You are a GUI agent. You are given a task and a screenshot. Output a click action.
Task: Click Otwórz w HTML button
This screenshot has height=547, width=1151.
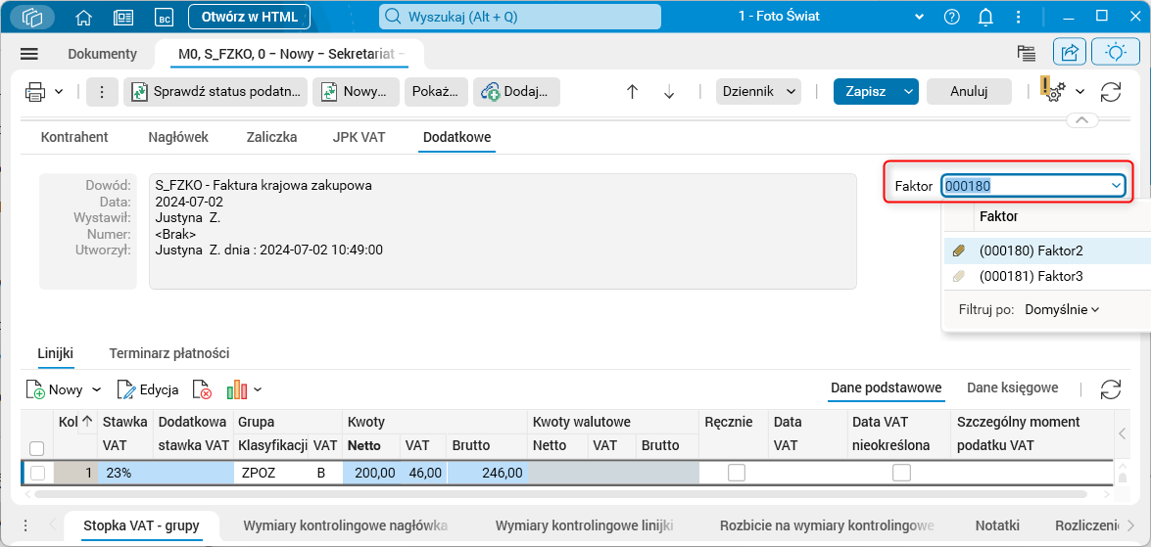(250, 16)
